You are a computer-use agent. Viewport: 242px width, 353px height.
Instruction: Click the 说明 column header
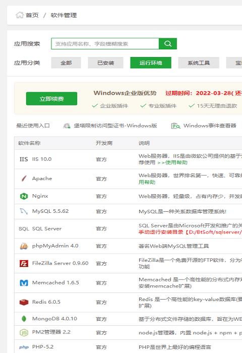(144, 143)
